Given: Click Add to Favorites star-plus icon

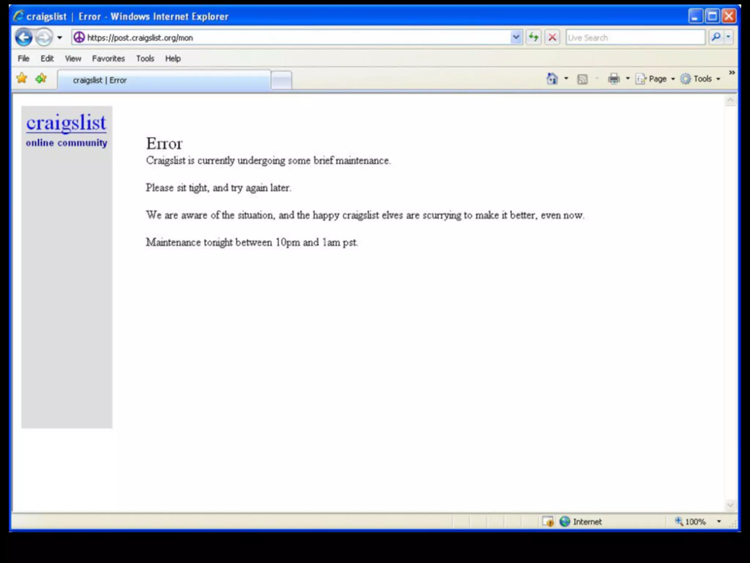Looking at the screenshot, I should (41, 78).
